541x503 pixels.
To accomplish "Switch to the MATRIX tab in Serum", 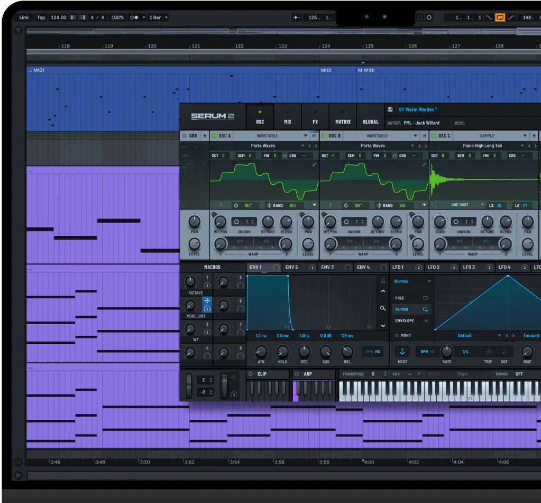I will (342, 121).
